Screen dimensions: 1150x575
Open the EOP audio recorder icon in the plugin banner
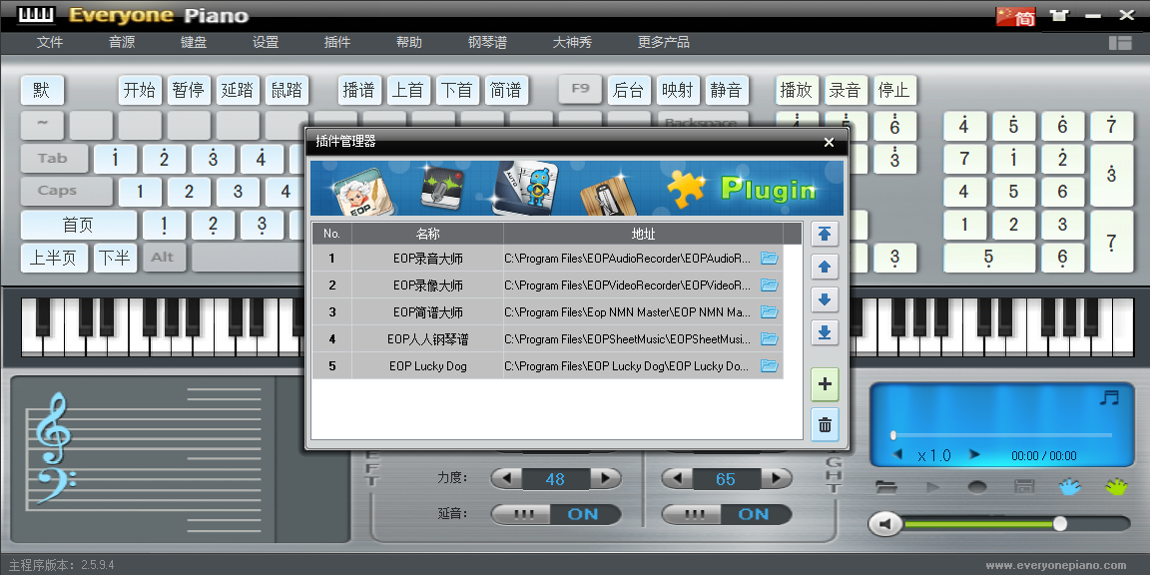click(362, 190)
